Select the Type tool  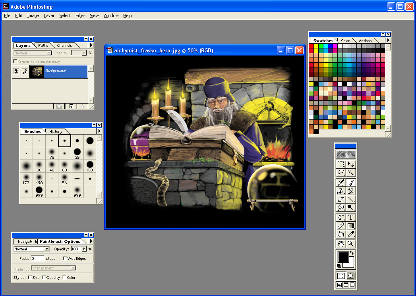click(x=351, y=217)
